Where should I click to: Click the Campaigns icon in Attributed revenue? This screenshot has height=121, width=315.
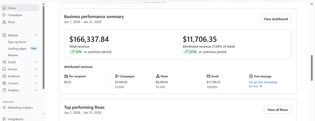117,76
